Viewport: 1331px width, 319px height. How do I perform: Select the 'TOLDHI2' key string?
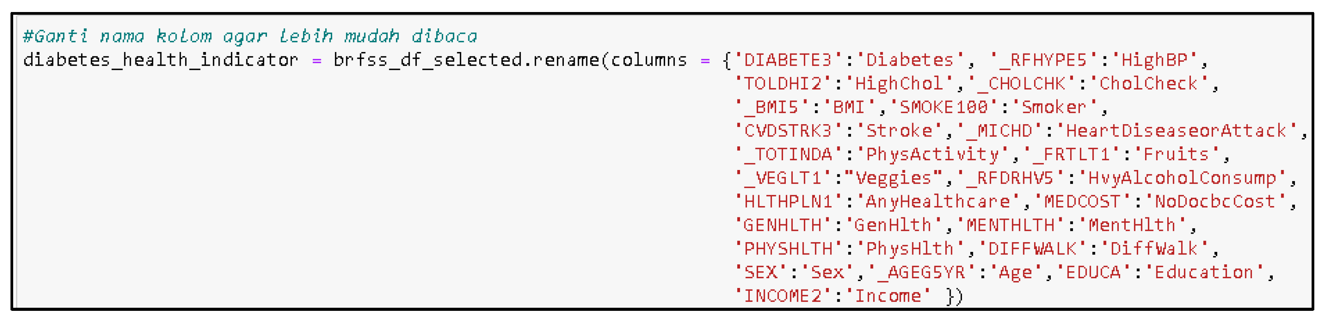pos(782,84)
